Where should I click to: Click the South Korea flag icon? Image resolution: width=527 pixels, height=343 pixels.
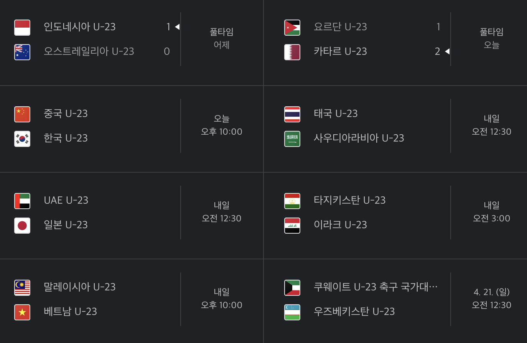(22, 139)
